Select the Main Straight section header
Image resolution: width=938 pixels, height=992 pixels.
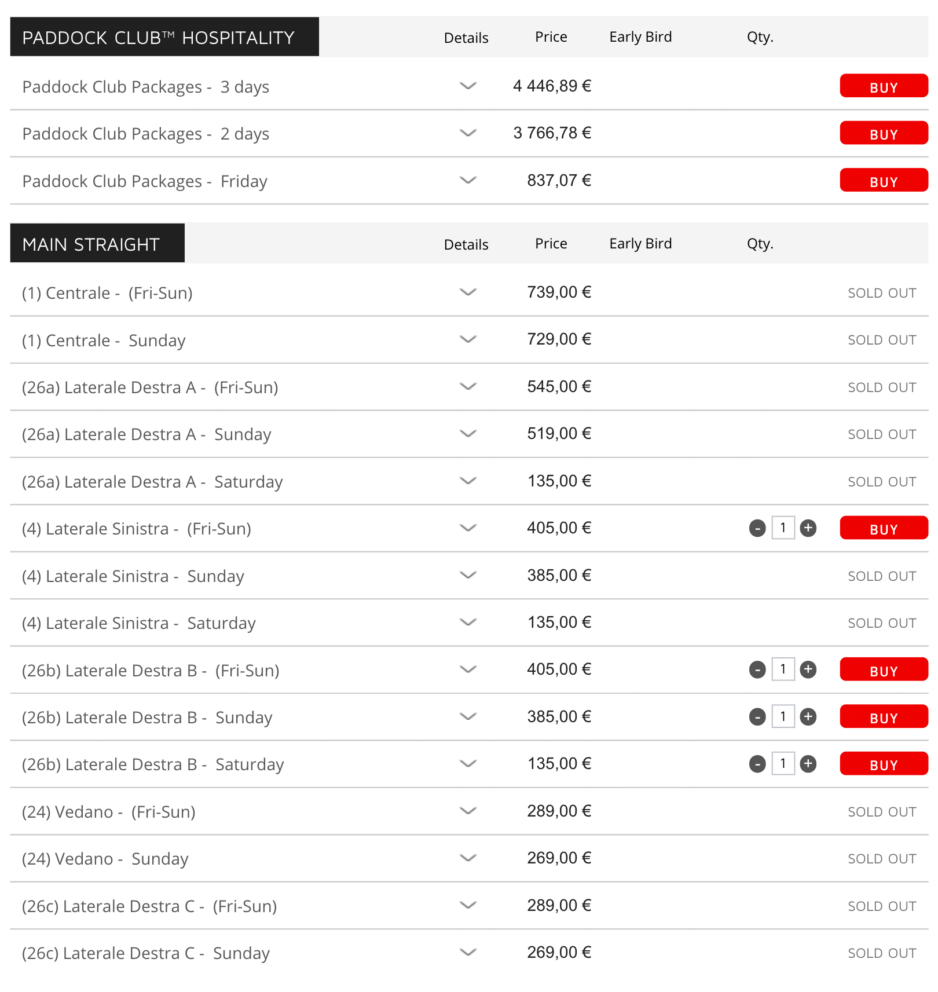tap(97, 243)
